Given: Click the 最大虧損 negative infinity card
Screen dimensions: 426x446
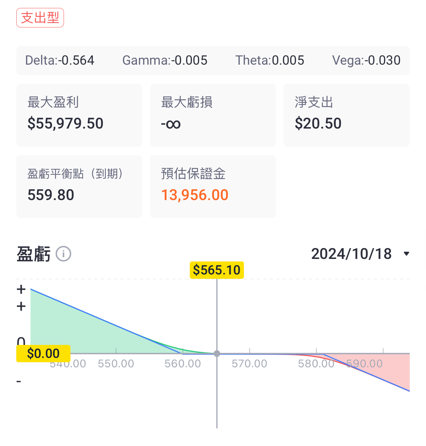Looking at the screenshot, I should 213,115.
